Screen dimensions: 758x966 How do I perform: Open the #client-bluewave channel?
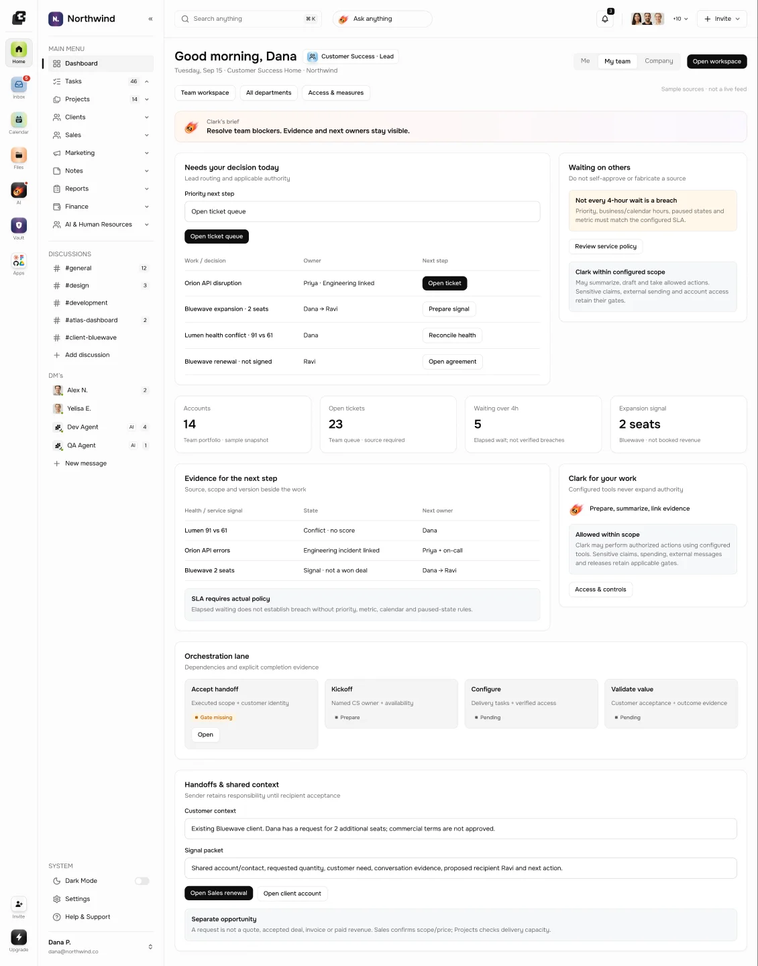[101, 338]
